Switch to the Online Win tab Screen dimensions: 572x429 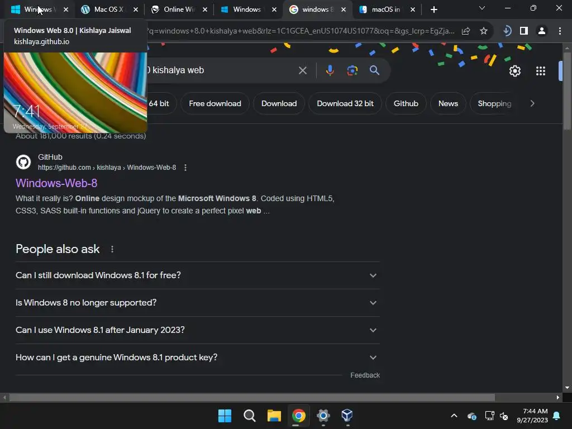click(x=179, y=9)
